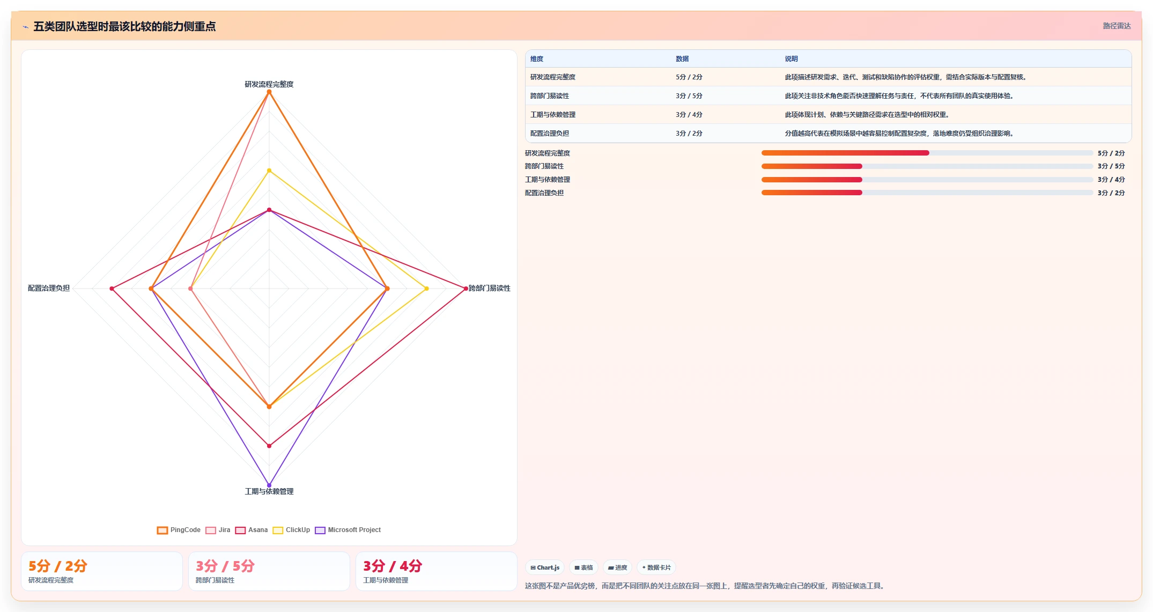Toggle Asana series in chart legend

(252, 530)
